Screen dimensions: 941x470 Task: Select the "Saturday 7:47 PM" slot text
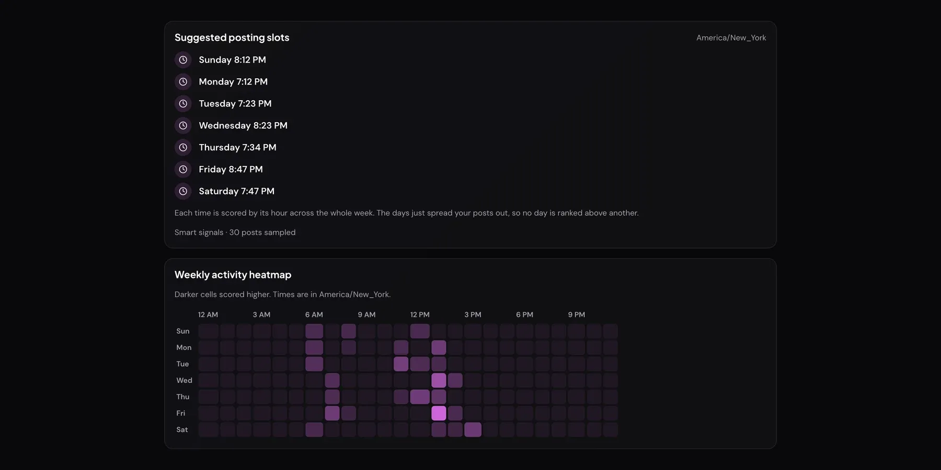pyautogui.click(x=236, y=192)
